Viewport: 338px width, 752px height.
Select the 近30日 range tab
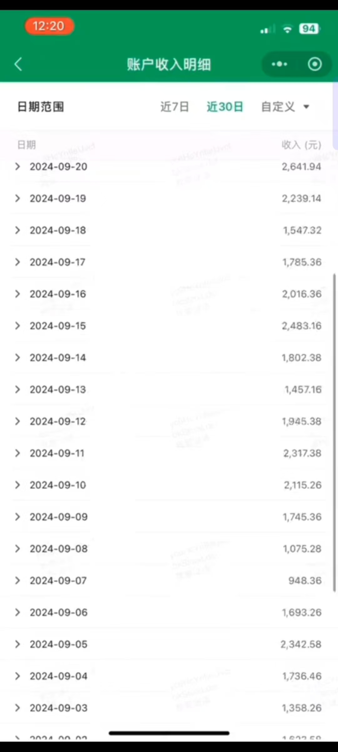(x=225, y=107)
